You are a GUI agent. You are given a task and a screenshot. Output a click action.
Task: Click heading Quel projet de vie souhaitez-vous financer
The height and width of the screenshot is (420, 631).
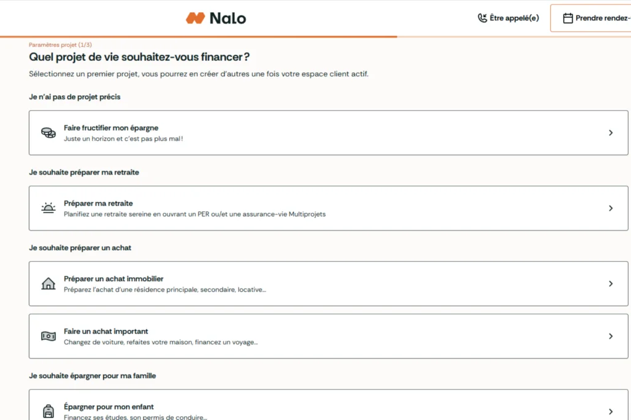pos(139,57)
